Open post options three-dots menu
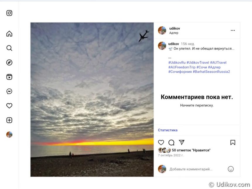The height and width of the screenshot is (189, 252). click(233, 30)
